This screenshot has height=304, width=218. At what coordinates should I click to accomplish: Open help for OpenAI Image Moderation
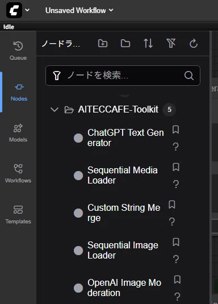coord(177,297)
